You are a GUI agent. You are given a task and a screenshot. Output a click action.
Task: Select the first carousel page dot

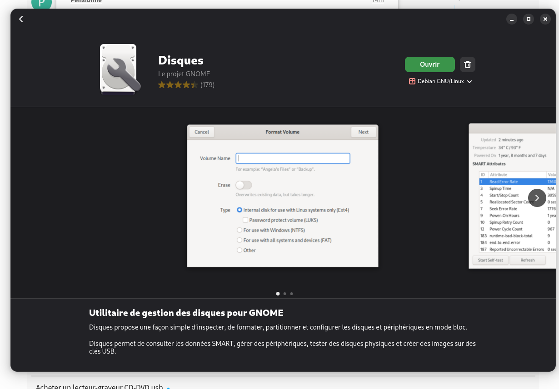coord(278,294)
